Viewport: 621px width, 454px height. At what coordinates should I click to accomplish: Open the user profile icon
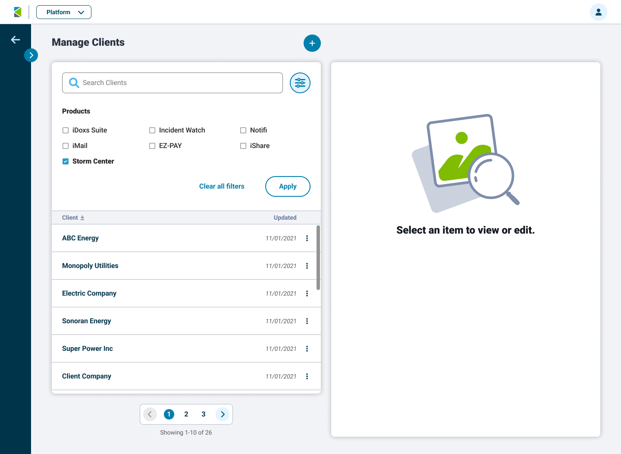point(598,12)
